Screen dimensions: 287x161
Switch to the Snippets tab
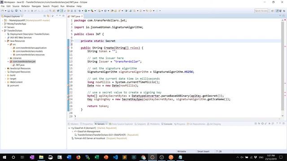[x=140, y=124]
